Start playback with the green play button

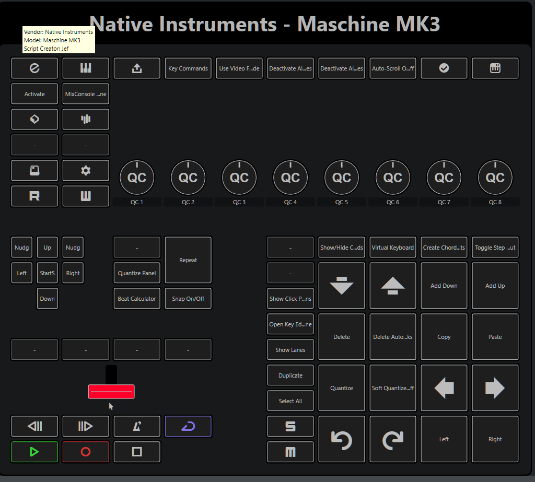click(x=34, y=452)
